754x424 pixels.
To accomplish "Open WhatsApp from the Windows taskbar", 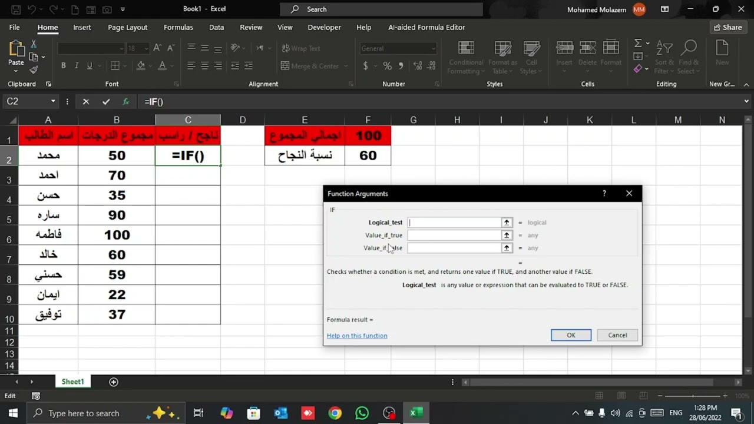I will click(x=362, y=413).
